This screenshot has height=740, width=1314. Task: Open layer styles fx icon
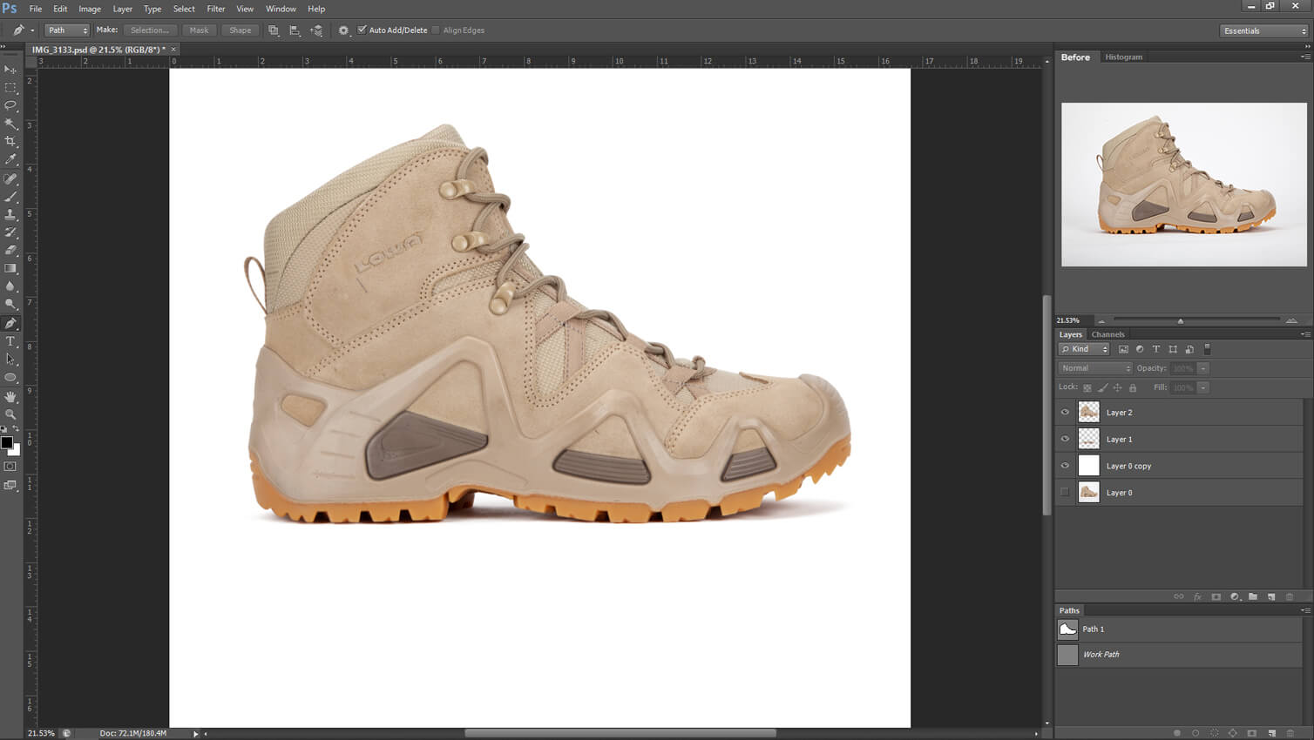(1197, 597)
